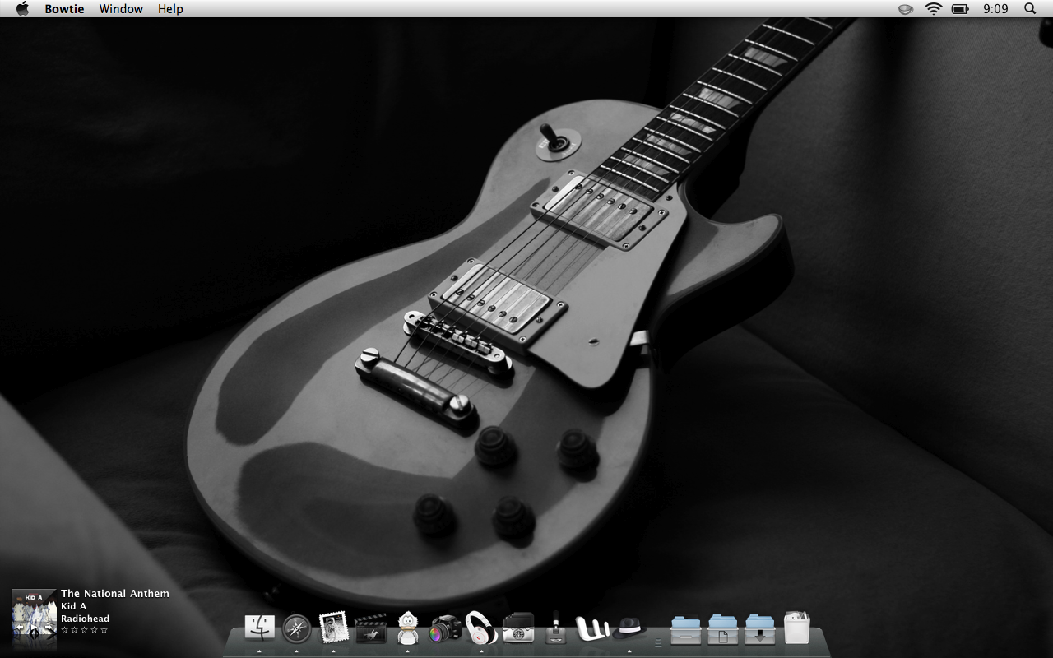The width and height of the screenshot is (1053, 658).
Task: Open the Starbucks folder icon in dock
Action: 518,628
